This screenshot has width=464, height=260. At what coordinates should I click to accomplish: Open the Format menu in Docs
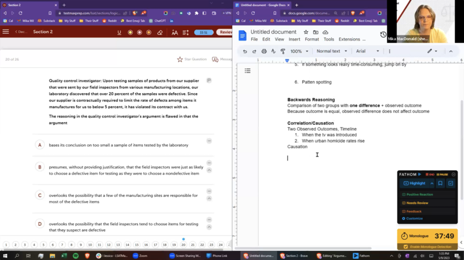(311, 39)
